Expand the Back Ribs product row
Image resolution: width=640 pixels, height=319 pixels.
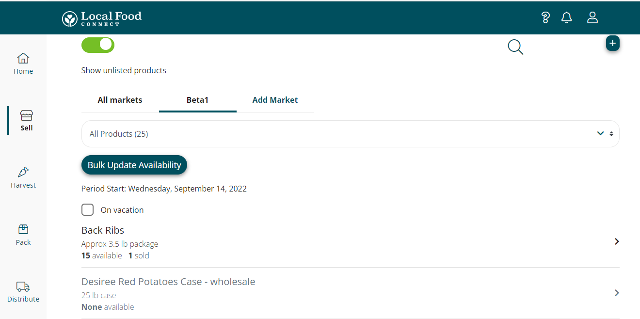click(x=616, y=241)
